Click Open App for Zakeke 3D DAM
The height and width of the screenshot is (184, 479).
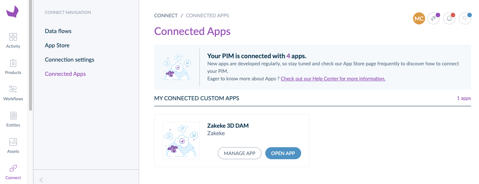tap(283, 153)
